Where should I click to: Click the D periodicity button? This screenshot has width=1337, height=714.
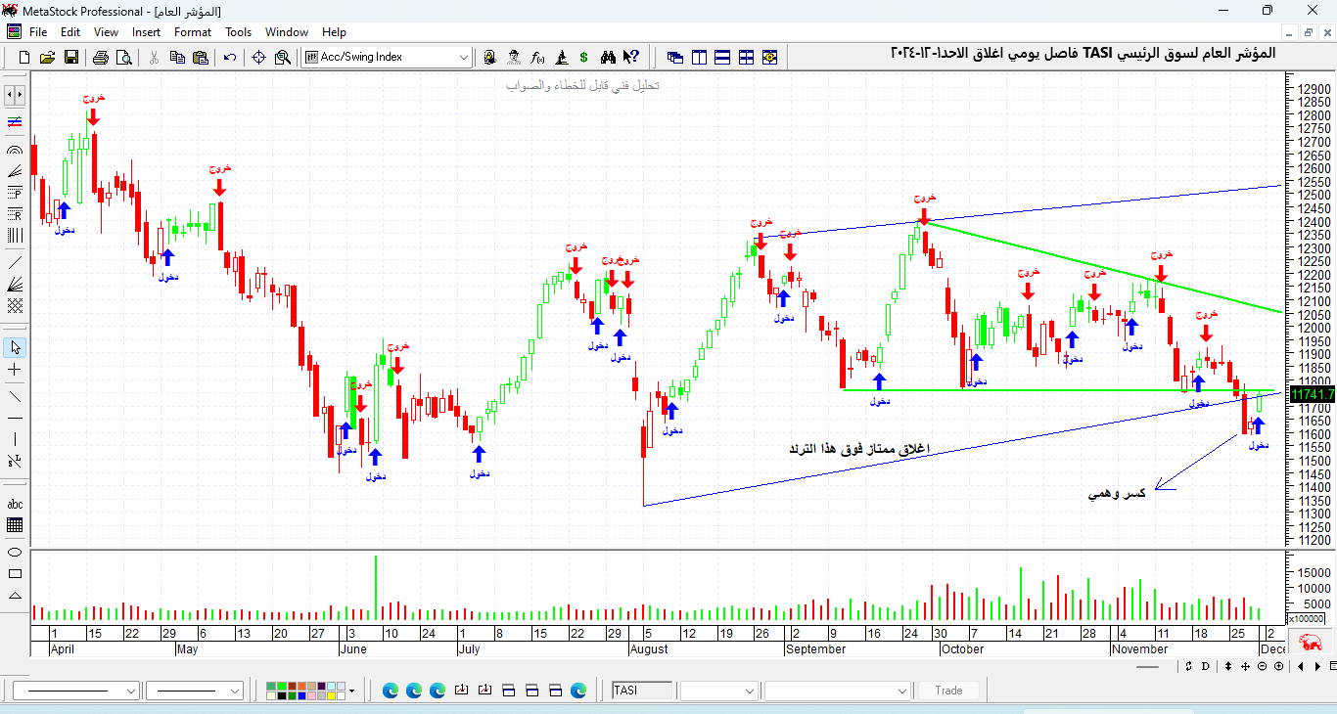point(1205,666)
